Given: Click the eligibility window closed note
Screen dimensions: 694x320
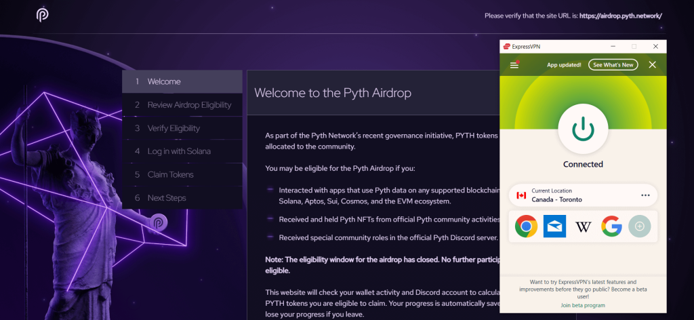Looking at the screenshot, I should (382, 265).
